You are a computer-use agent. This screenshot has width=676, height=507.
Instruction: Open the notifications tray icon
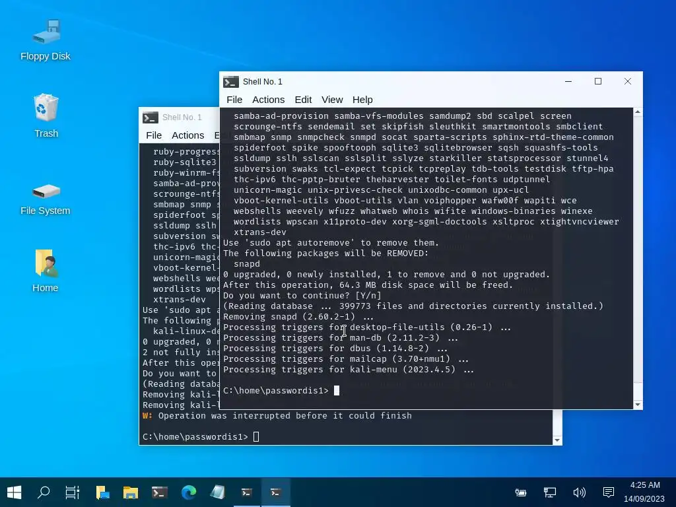[x=608, y=492]
